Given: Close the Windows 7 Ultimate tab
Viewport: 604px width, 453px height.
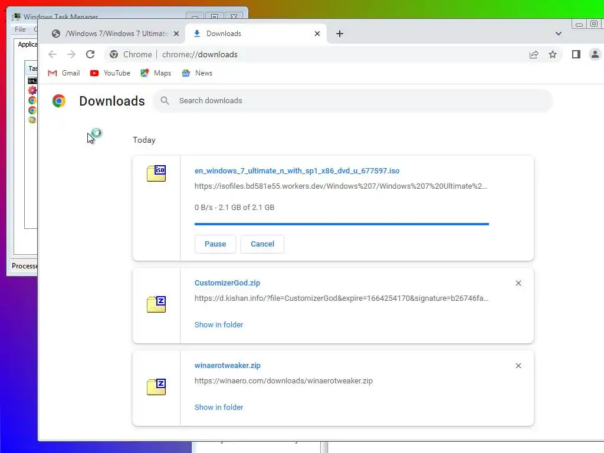Looking at the screenshot, I should (x=176, y=34).
